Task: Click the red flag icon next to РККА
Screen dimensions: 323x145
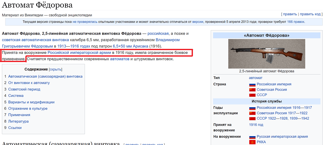Action: [252, 142]
